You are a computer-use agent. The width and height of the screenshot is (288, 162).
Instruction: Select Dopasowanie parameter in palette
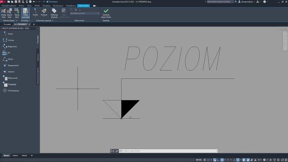coord(11,65)
